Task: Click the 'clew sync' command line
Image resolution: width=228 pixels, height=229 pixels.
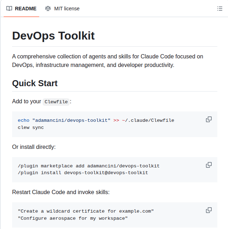Action: click(x=31, y=127)
